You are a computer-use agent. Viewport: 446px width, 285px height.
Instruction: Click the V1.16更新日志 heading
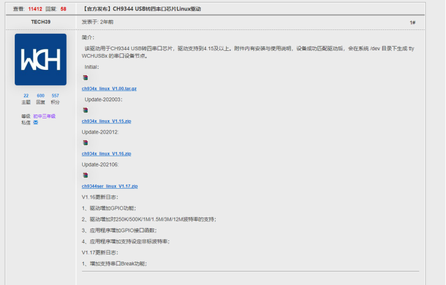tap(100, 197)
